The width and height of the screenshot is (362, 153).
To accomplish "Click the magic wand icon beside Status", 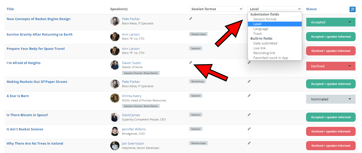I will (x=352, y=9).
